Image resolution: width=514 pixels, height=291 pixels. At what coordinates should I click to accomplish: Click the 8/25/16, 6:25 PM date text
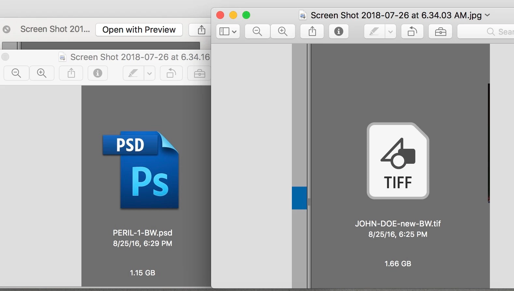[x=398, y=234]
